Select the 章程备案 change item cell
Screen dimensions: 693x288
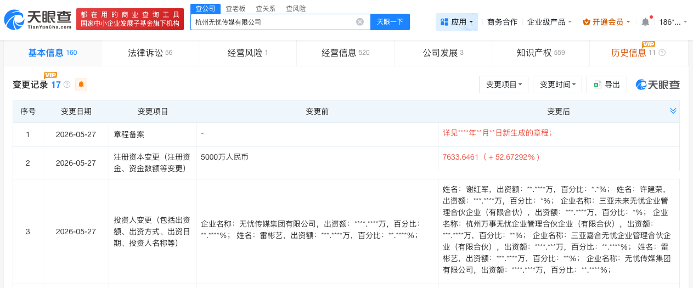coord(153,134)
